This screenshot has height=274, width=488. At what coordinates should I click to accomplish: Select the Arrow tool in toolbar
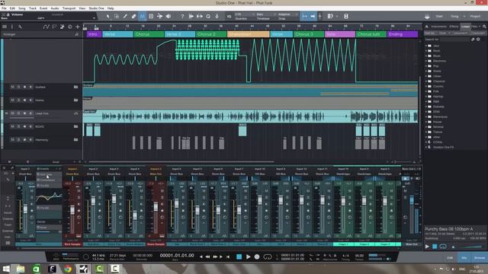pos(108,16)
